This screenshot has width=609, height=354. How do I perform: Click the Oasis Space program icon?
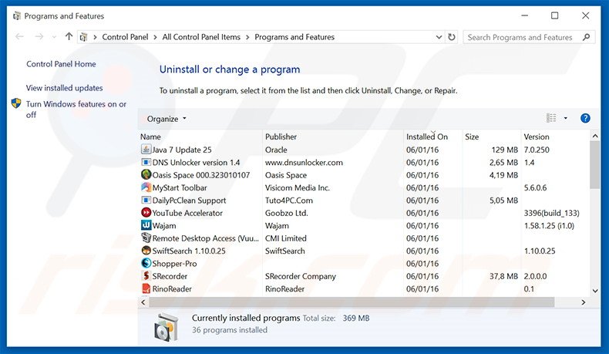146,174
